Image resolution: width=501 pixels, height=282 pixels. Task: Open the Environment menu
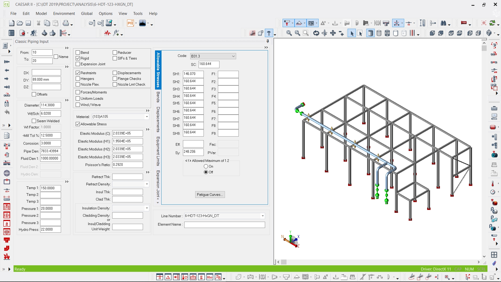click(64, 14)
